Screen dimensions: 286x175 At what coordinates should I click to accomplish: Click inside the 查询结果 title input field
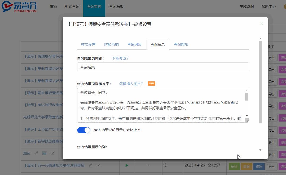(x=163, y=67)
